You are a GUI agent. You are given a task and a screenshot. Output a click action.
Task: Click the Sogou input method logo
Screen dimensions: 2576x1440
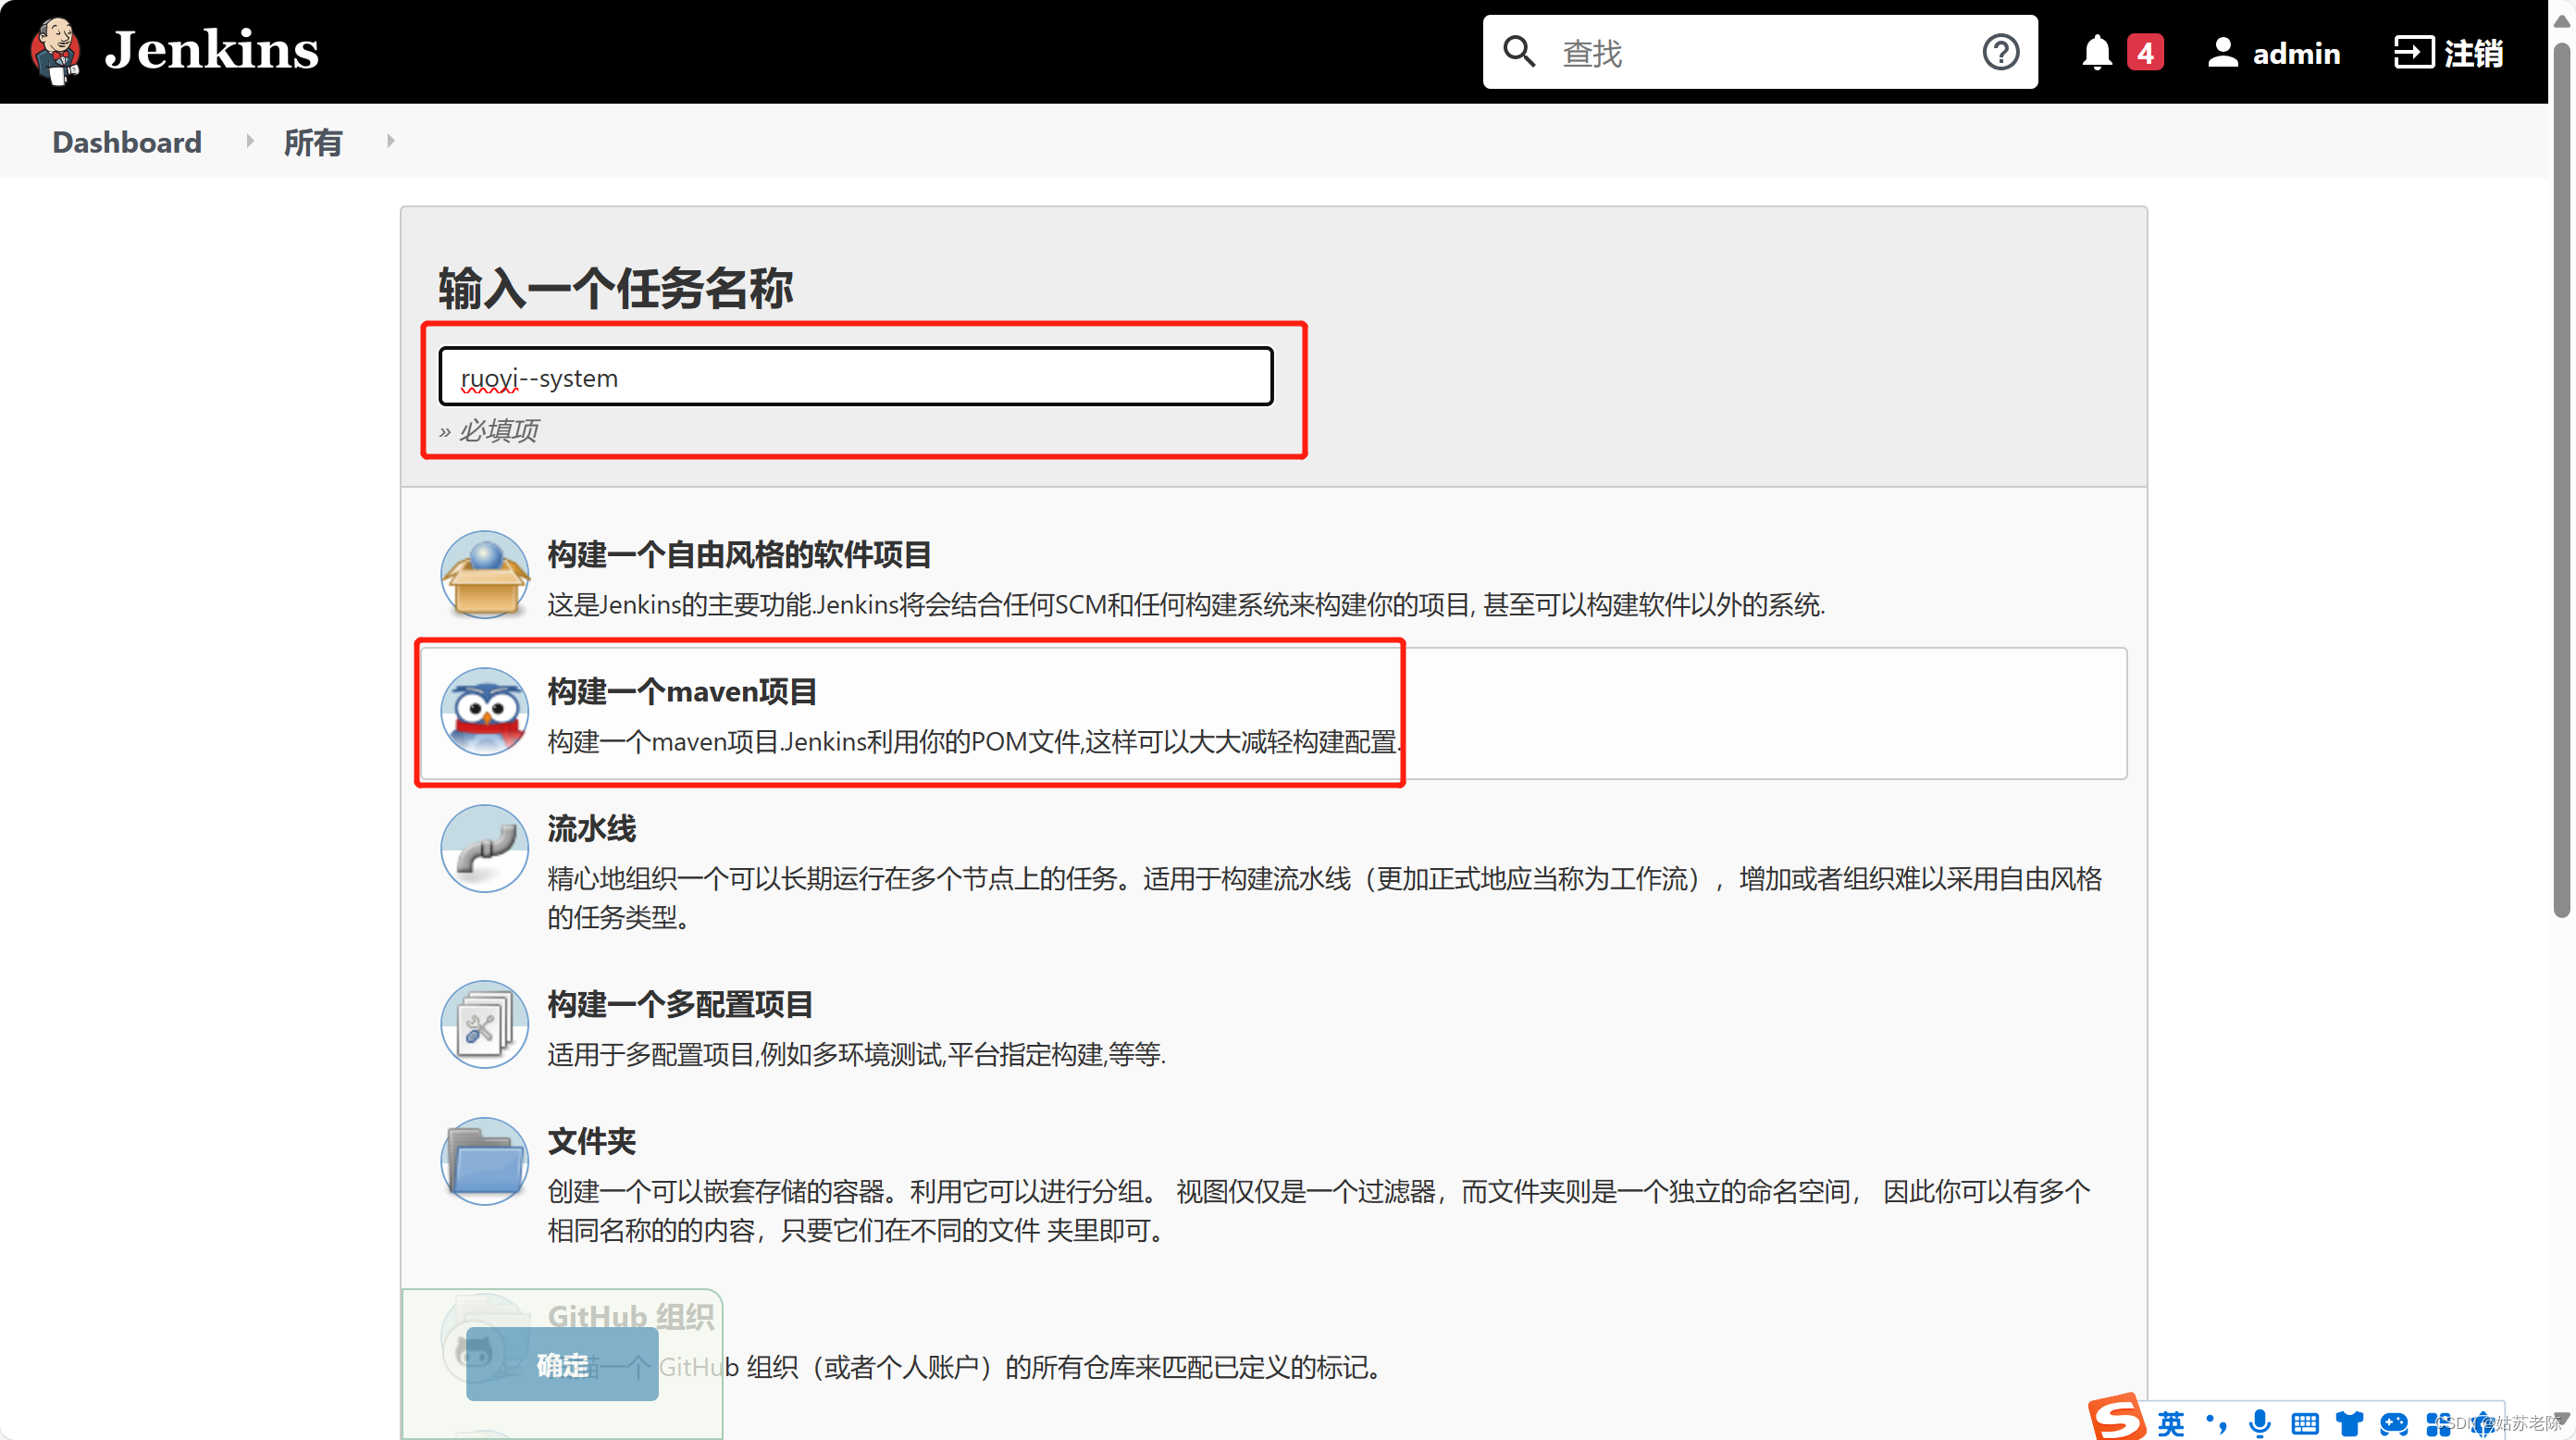(x=2116, y=1418)
